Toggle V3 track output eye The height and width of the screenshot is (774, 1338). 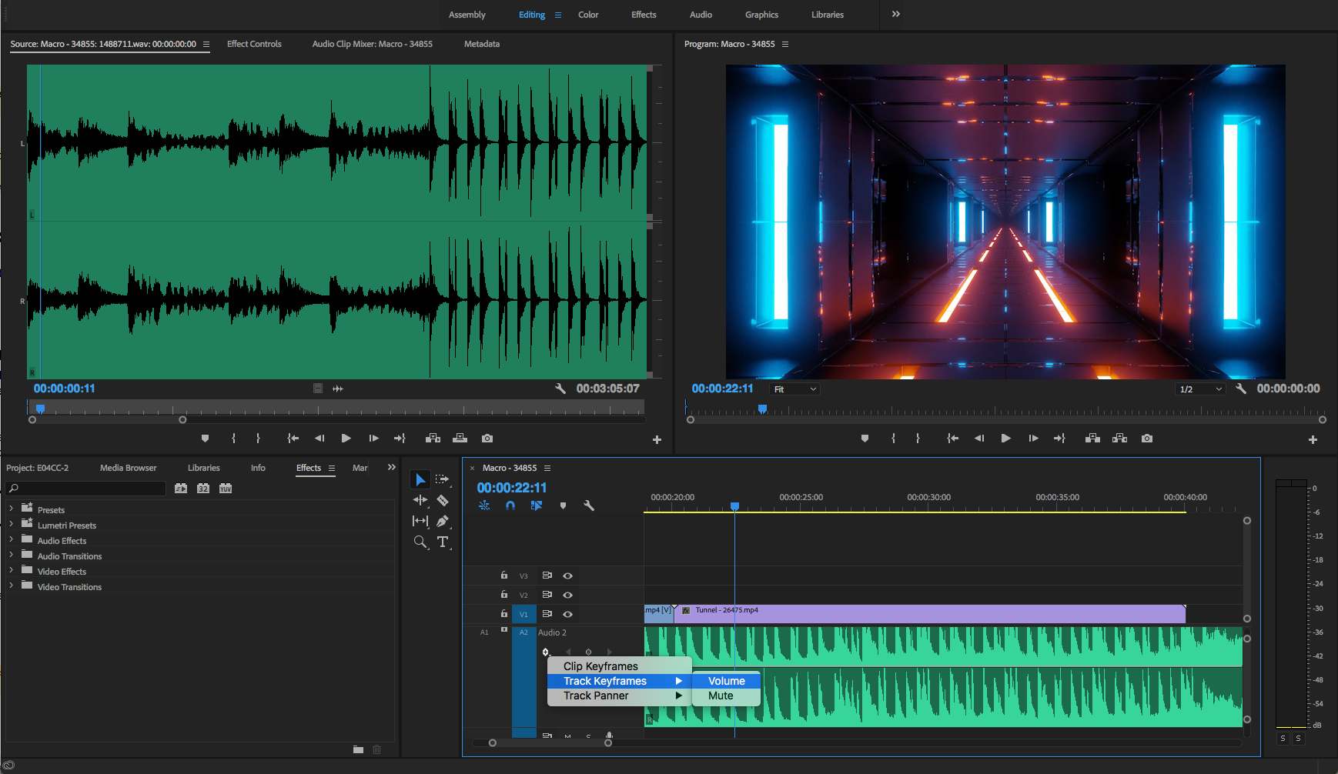tap(567, 575)
